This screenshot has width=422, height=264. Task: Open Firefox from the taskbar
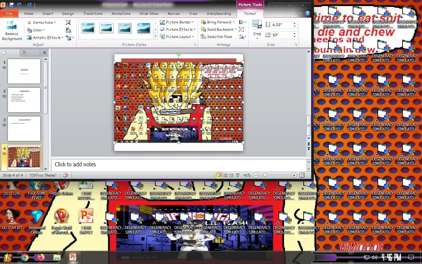[41, 257]
